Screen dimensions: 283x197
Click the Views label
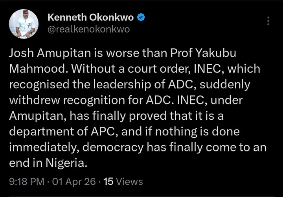point(130,181)
